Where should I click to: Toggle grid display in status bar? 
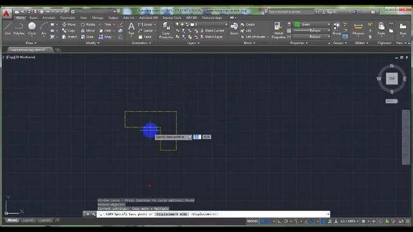[x=263, y=221]
